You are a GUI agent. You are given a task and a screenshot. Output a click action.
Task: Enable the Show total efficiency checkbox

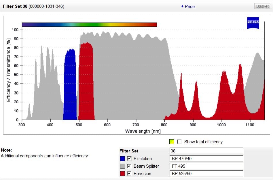coord(179,142)
